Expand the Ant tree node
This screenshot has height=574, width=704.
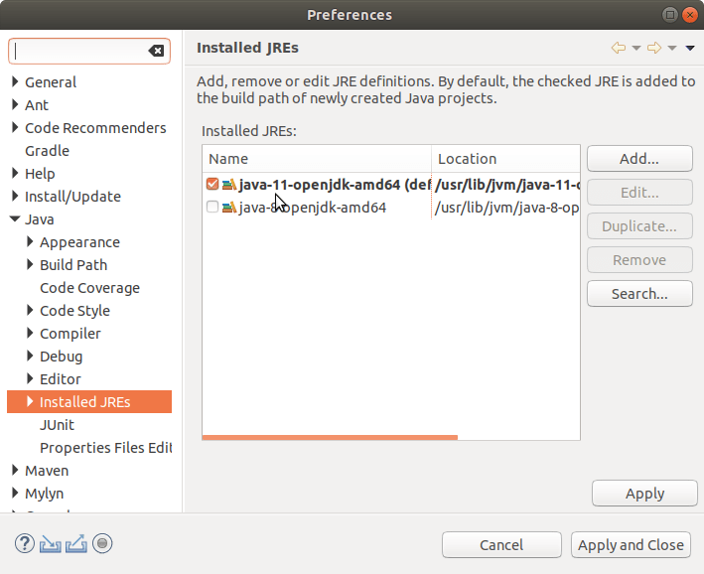tap(15, 104)
